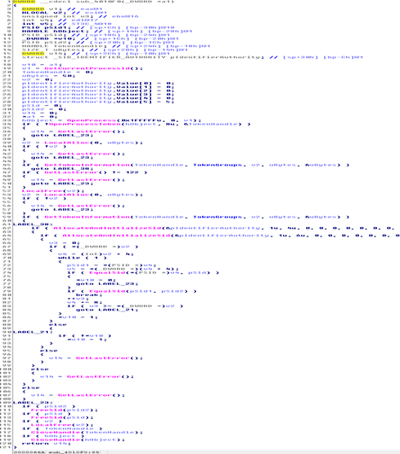Select highlighted DWORD in the v1 declaration
This screenshot has height=454, width=400.
pyautogui.click(x=33, y=9)
